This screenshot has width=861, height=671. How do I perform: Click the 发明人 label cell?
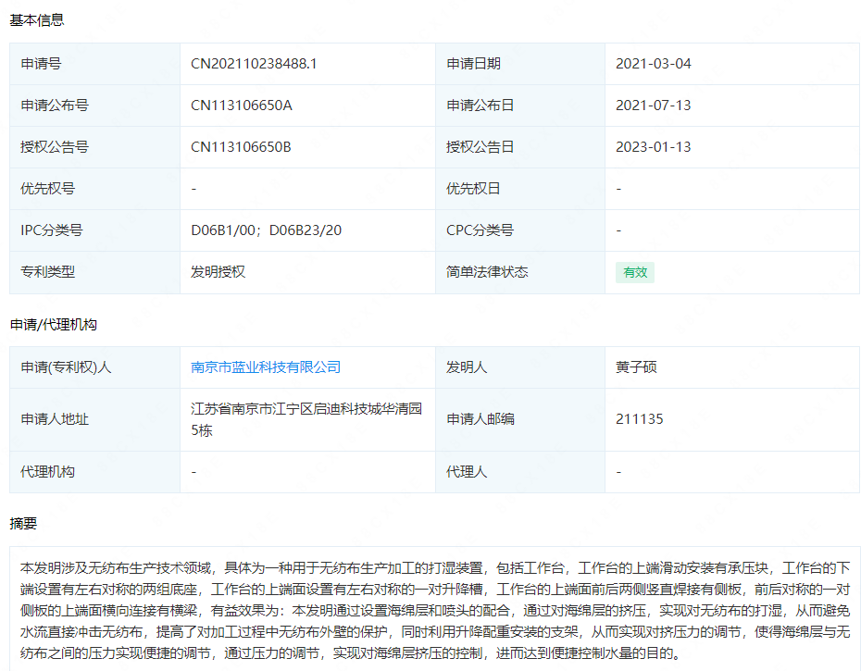(x=520, y=367)
